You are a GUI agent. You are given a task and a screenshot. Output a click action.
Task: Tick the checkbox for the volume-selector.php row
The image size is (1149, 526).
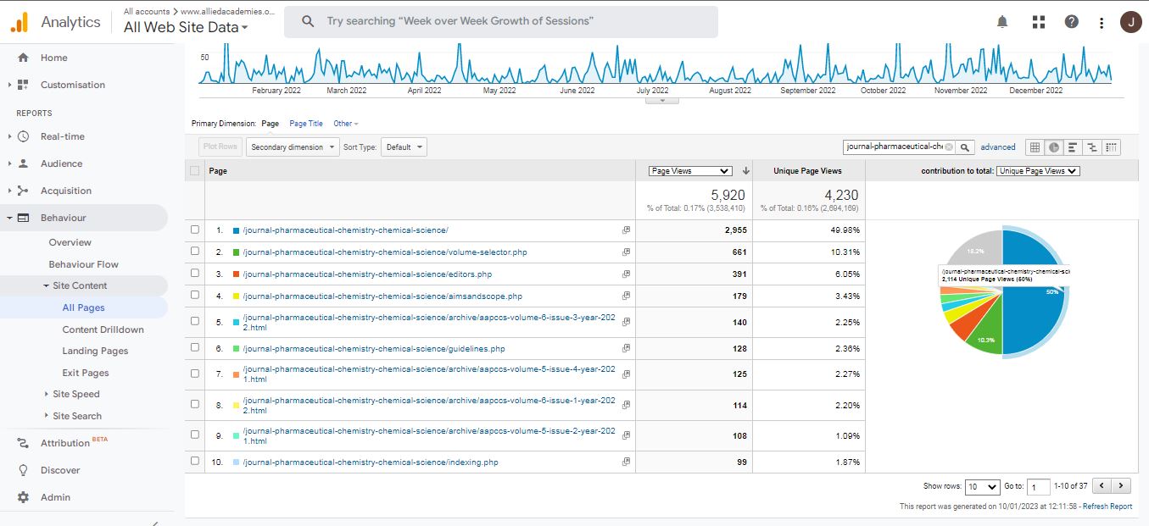pyautogui.click(x=195, y=252)
